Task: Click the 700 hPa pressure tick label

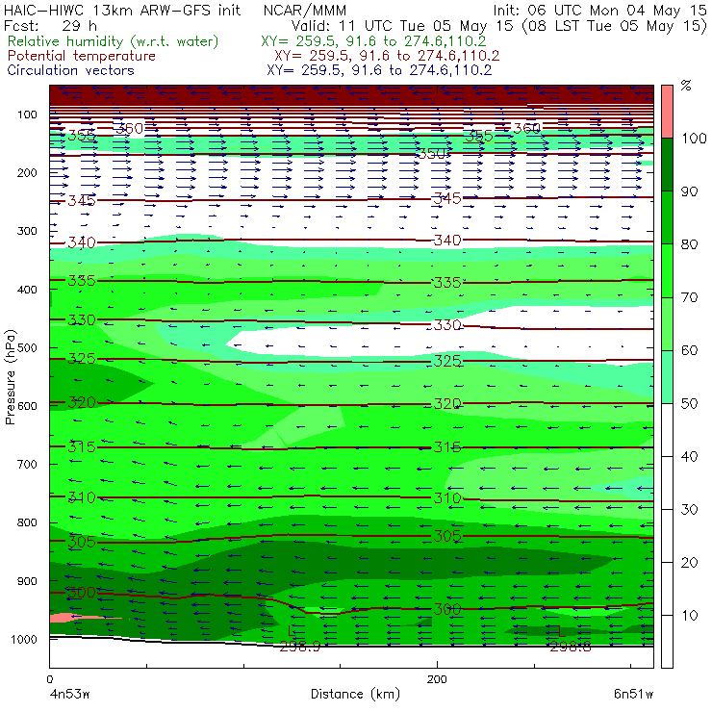Action: 27,464
